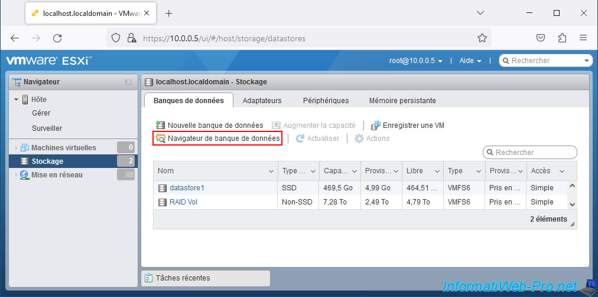Click the Enregistrer une VM icon

coord(376,126)
